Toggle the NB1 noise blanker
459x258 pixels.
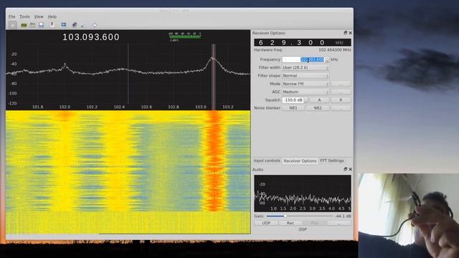point(293,108)
